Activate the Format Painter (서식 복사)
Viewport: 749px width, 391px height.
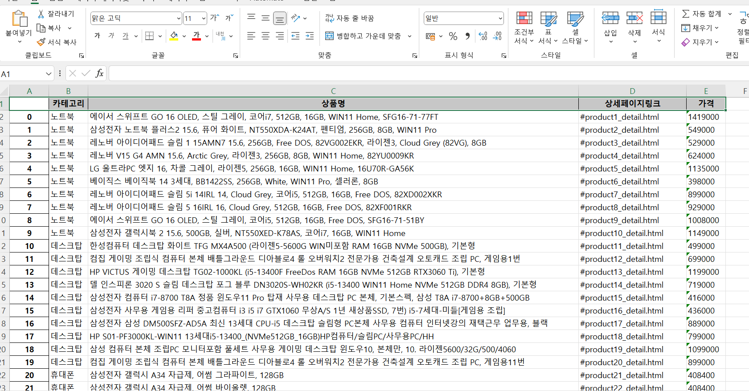coord(57,42)
